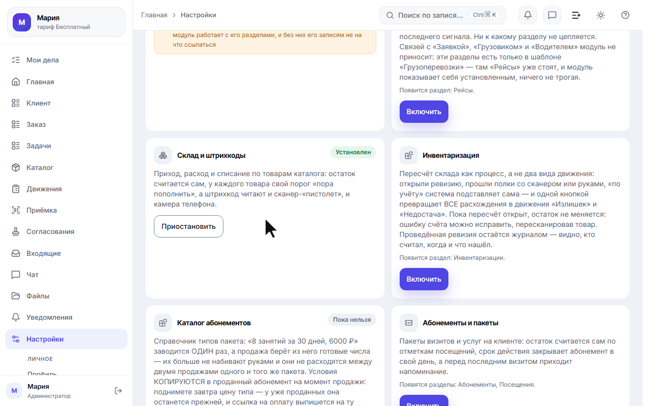The height and width of the screenshot is (406, 650).
Task: Click the «Абонементы и пакеты» card title
Action: coord(461,323)
